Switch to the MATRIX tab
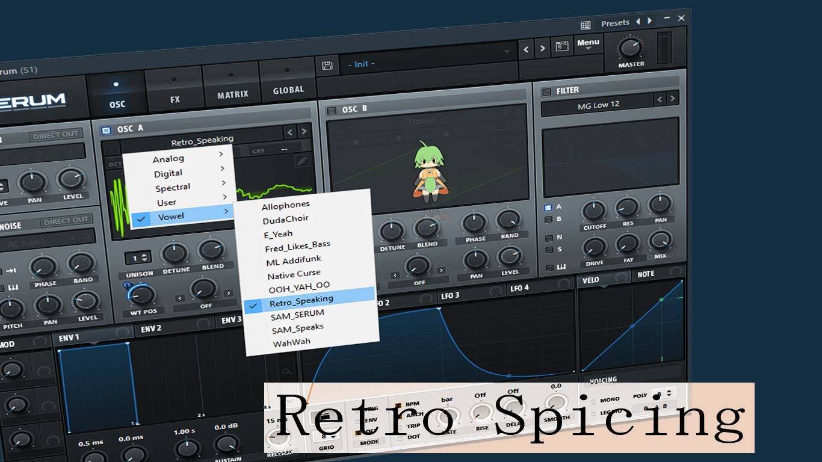The image size is (822, 462). tap(232, 86)
